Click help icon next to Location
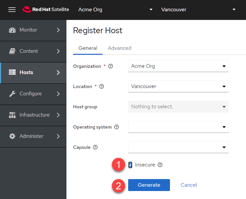246x199 pixels. point(102,86)
